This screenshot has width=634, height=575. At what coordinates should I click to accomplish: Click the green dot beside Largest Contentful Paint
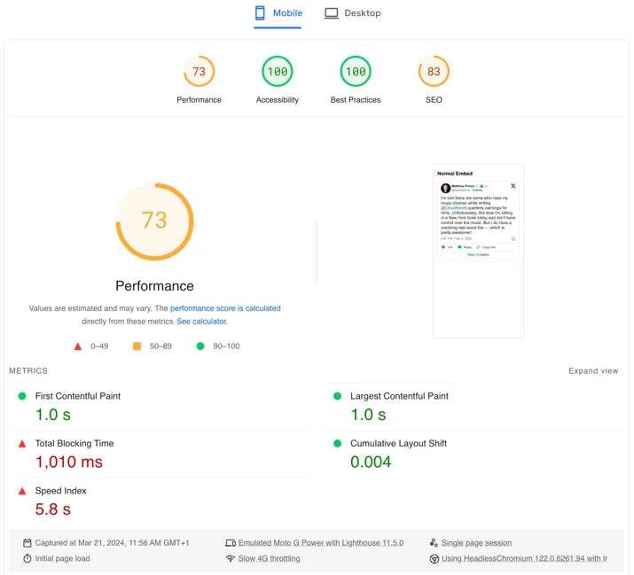click(x=337, y=396)
